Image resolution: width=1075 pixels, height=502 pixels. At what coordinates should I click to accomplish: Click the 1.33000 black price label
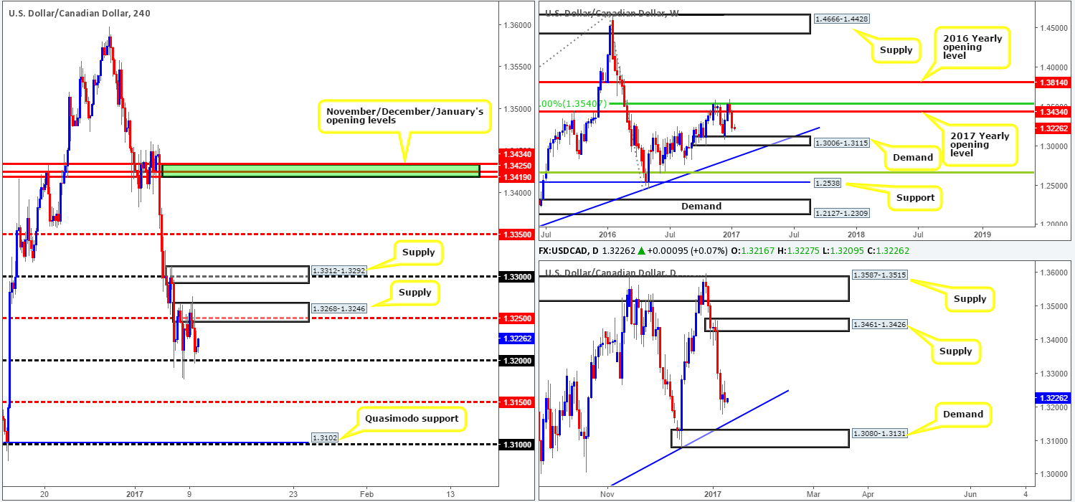(516, 276)
